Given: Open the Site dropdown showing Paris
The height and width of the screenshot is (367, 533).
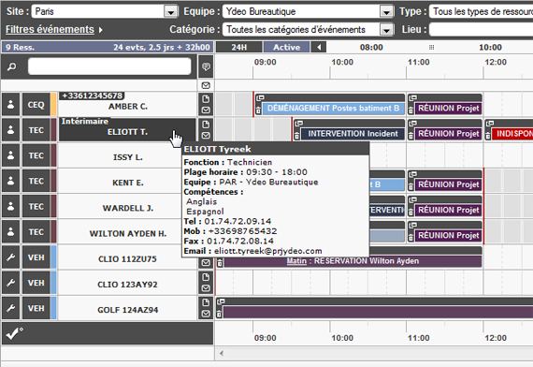Looking at the screenshot, I should tap(105, 11).
